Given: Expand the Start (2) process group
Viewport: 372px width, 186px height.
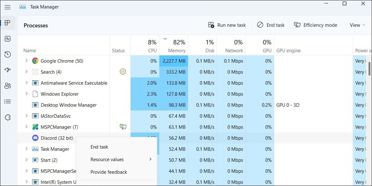Looking at the screenshot, I should 27,160.
